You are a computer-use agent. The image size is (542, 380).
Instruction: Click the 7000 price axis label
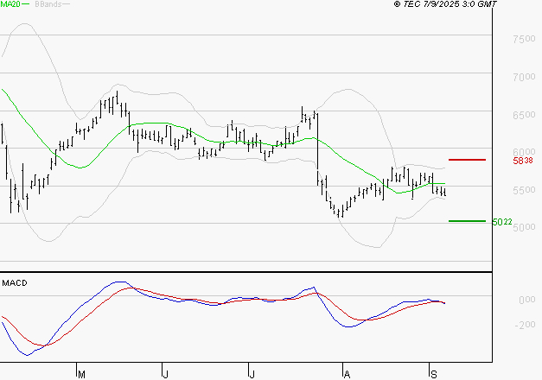point(523,78)
